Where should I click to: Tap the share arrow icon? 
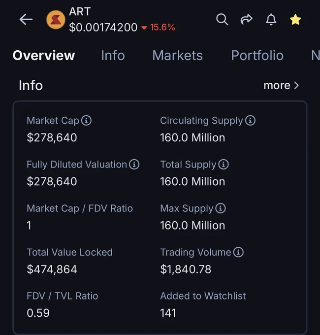247,19
